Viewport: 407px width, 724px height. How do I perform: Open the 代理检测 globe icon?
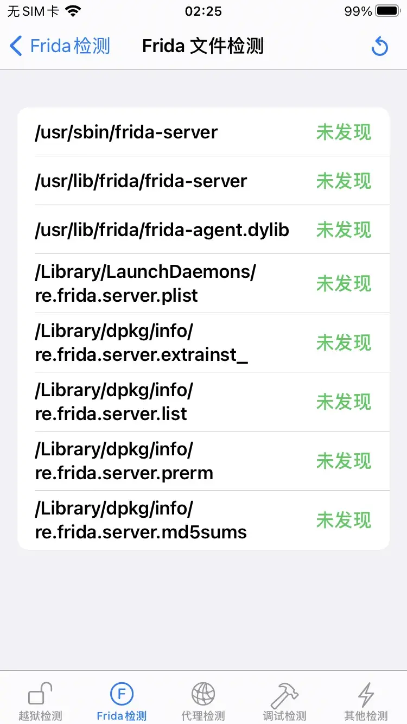[203, 694]
